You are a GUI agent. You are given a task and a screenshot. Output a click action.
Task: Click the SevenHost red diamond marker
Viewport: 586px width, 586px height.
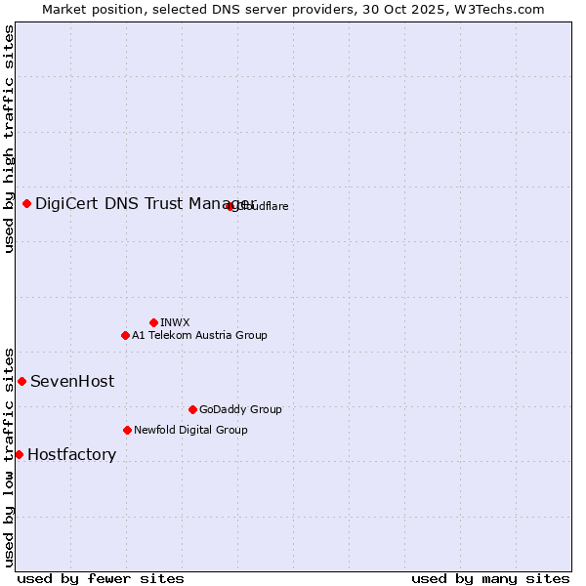pyautogui.click(x=21, y=381)
